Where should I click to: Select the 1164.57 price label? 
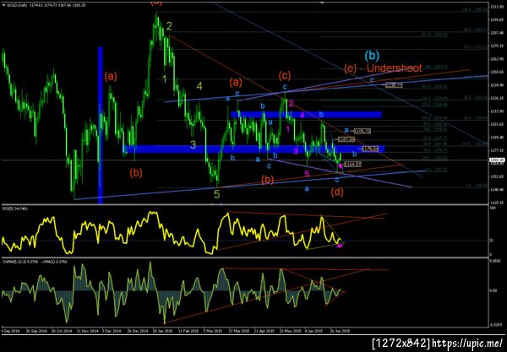click(x=352, y=165)
